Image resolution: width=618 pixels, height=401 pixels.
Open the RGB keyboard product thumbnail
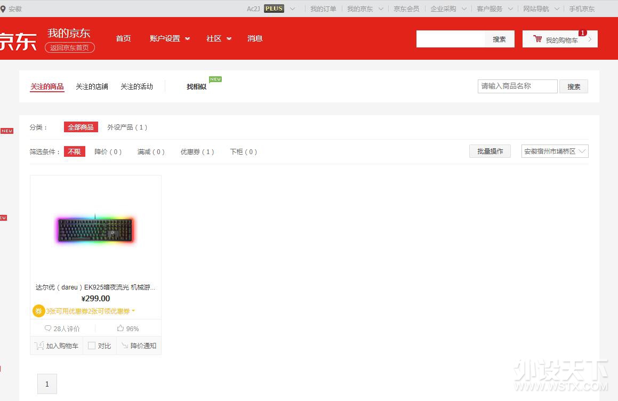pos(95,230)
